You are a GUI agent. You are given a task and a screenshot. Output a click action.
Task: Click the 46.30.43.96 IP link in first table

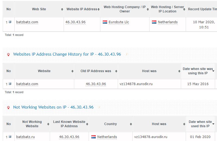click(x=75, y=22)
